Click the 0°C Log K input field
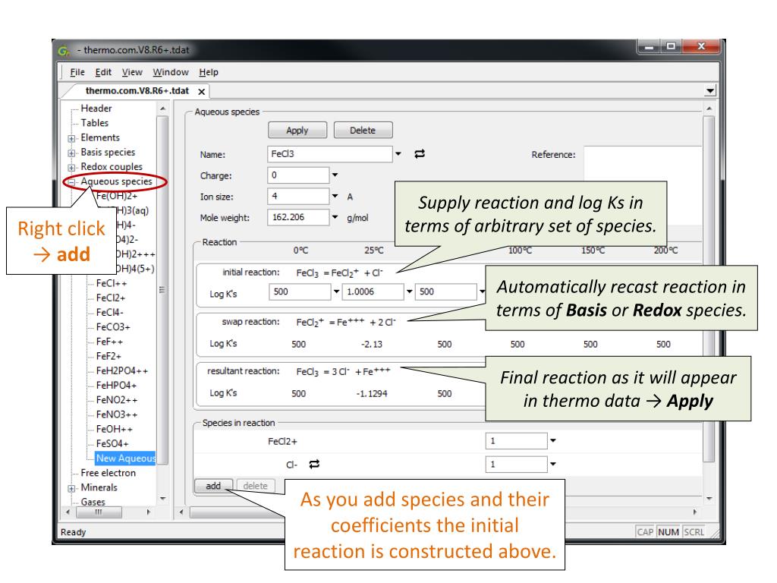The height and width of the screenshot is (583, 777). click(300, 291)
